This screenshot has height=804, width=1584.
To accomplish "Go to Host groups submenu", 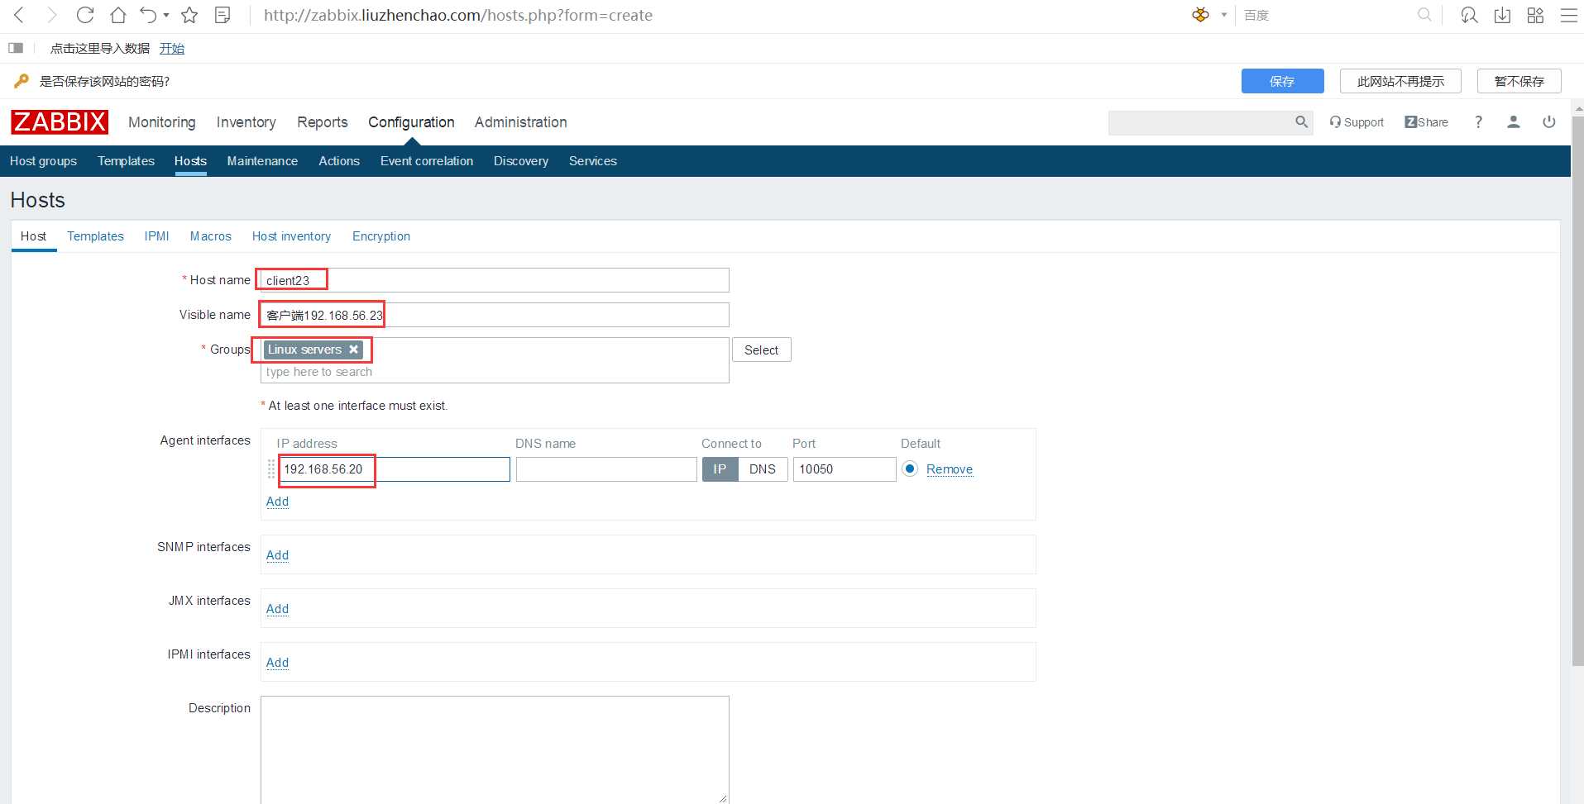I will pyautogui.click(x=43, y=161).
